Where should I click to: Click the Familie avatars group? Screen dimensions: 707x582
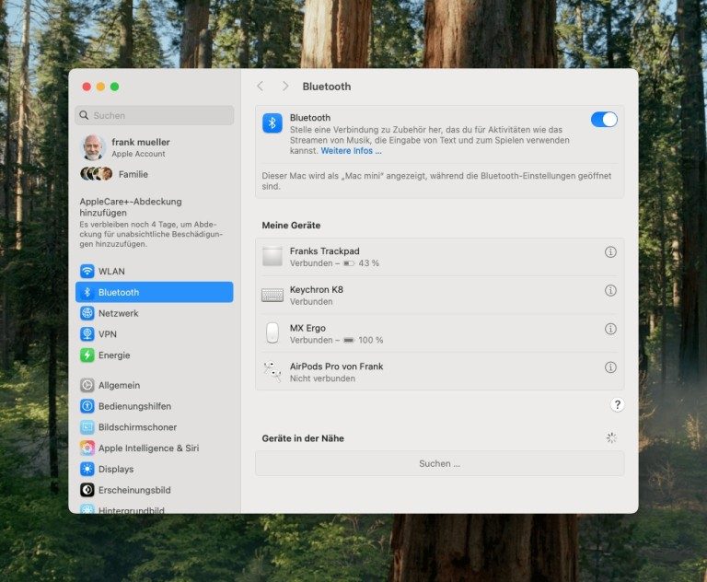[x=96, y=174]
